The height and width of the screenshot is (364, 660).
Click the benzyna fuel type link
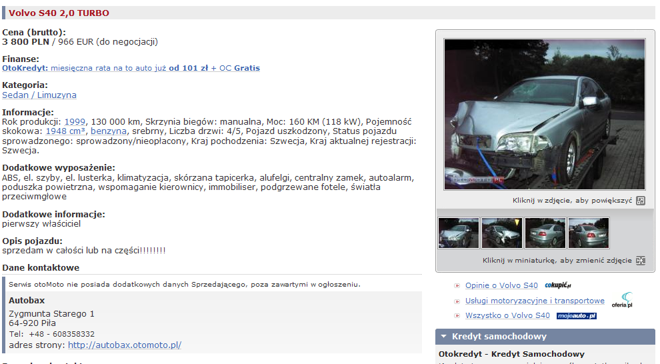109,131
